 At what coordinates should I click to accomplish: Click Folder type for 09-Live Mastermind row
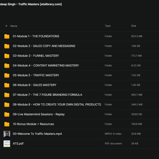pyautogui.click(x=109, y=114)
